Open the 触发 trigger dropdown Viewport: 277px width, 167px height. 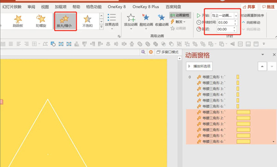click(178, 22)
